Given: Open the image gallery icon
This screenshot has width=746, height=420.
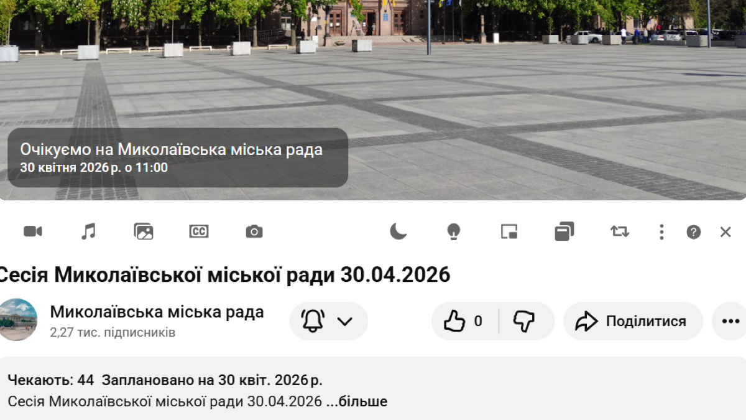Looking at the screenshot, I should (x=144, y=231).
